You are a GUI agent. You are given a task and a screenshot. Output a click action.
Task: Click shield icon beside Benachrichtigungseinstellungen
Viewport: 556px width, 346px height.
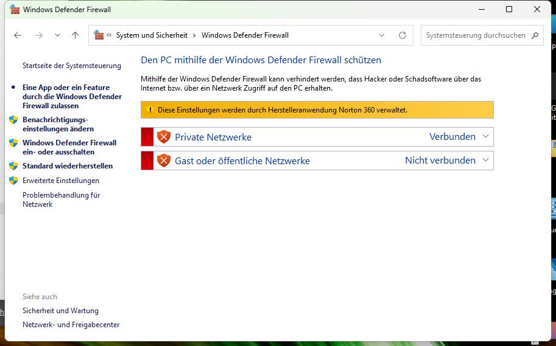pyautogui.click(x=13, y=120)
